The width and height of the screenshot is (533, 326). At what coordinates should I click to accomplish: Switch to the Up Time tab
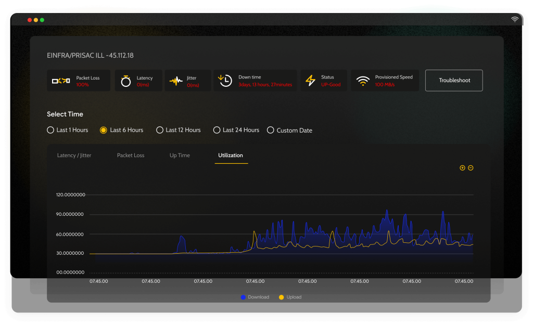click(x=180, y=155)
